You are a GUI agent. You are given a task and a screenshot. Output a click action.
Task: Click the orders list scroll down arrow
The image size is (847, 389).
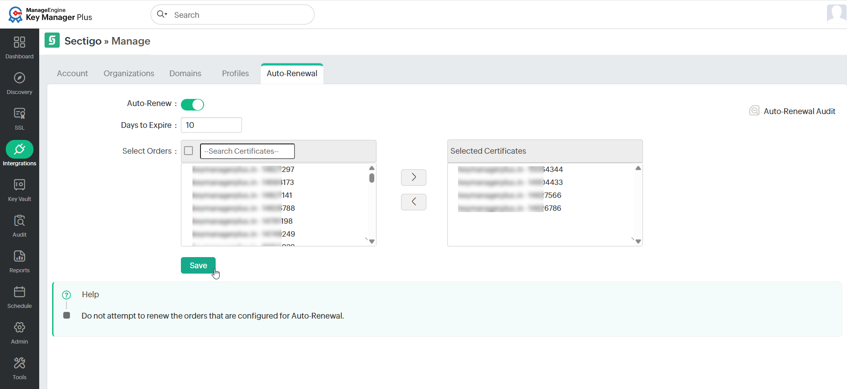[x=372, y=242]
